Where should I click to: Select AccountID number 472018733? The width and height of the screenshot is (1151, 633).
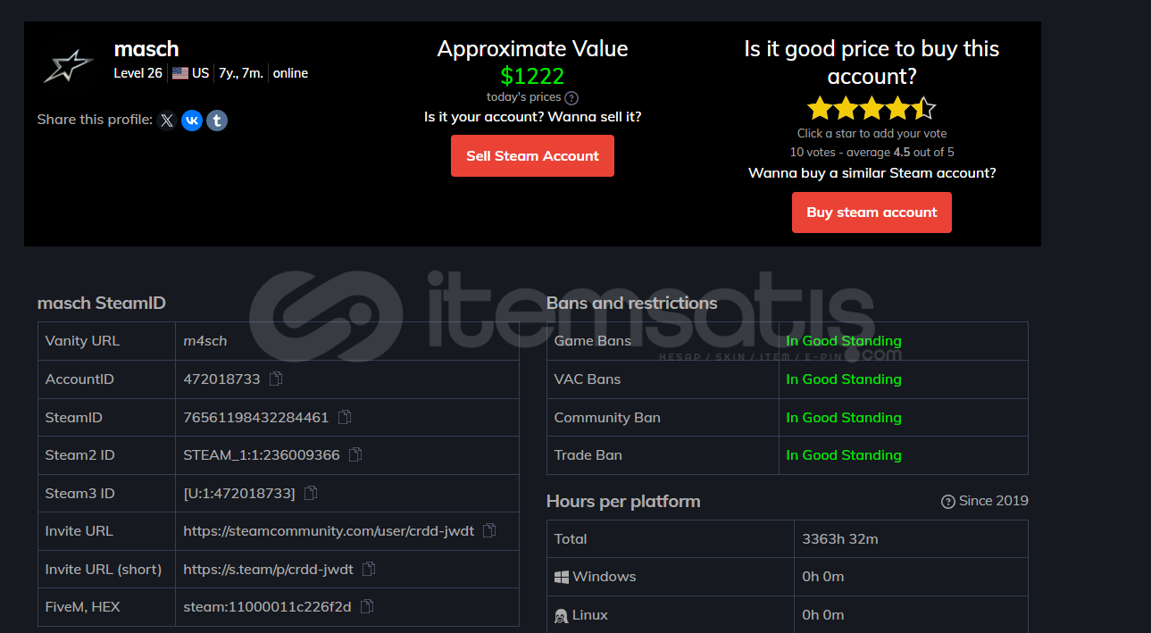221,379
